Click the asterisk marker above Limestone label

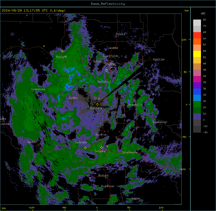point(38,87)
